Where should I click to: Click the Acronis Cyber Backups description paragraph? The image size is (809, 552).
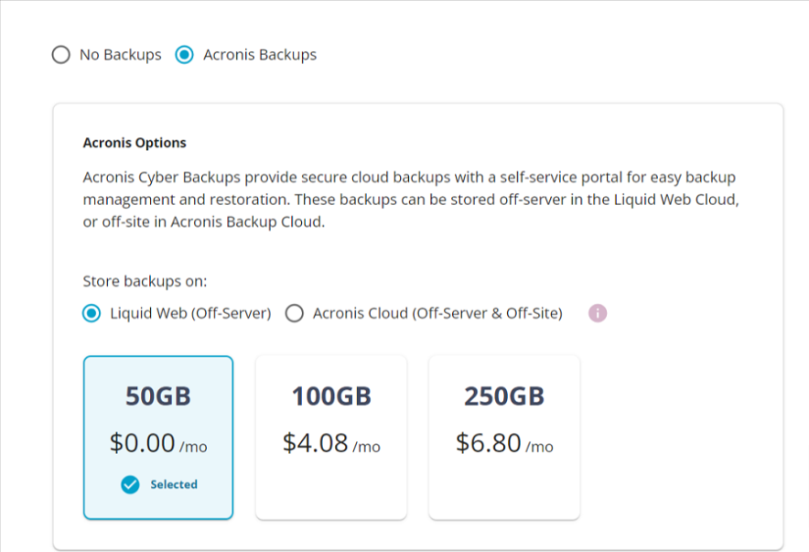[411, 200]
